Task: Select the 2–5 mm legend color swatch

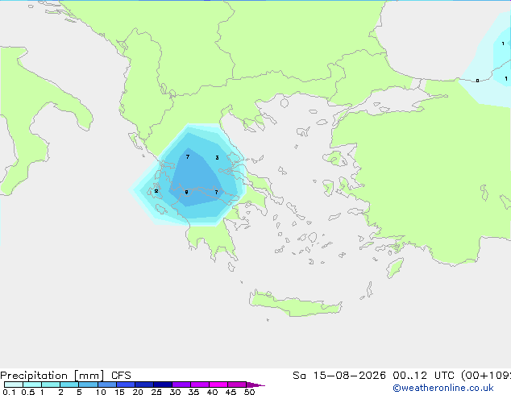Action: 69,385
